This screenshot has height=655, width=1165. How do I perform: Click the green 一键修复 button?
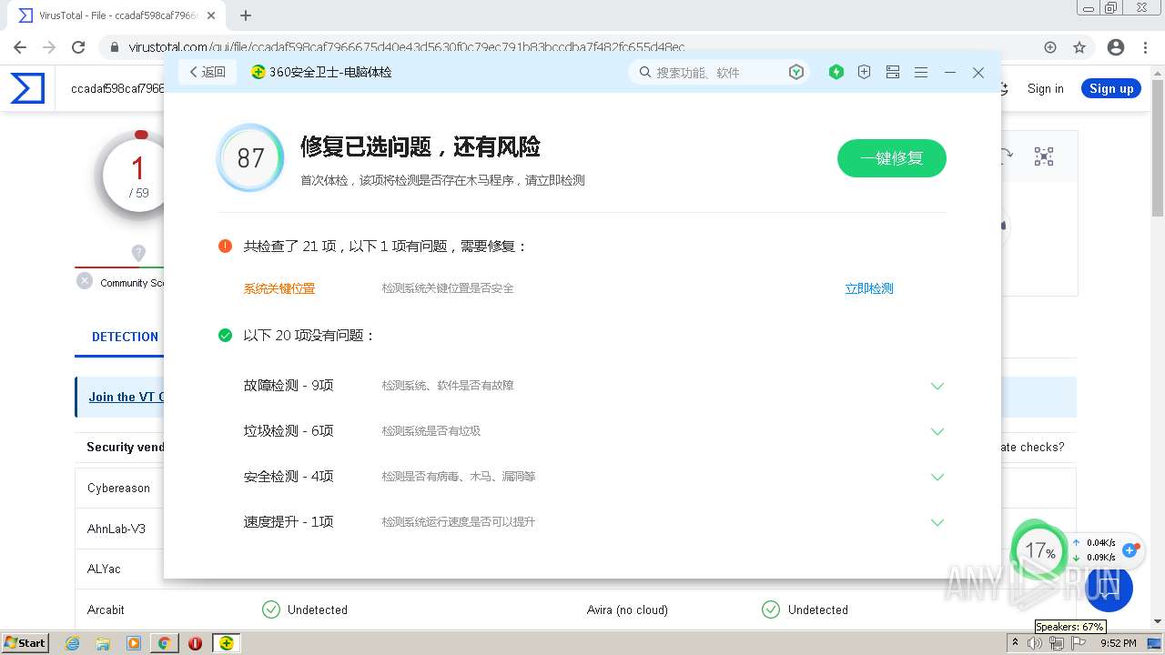coord(892,158)
